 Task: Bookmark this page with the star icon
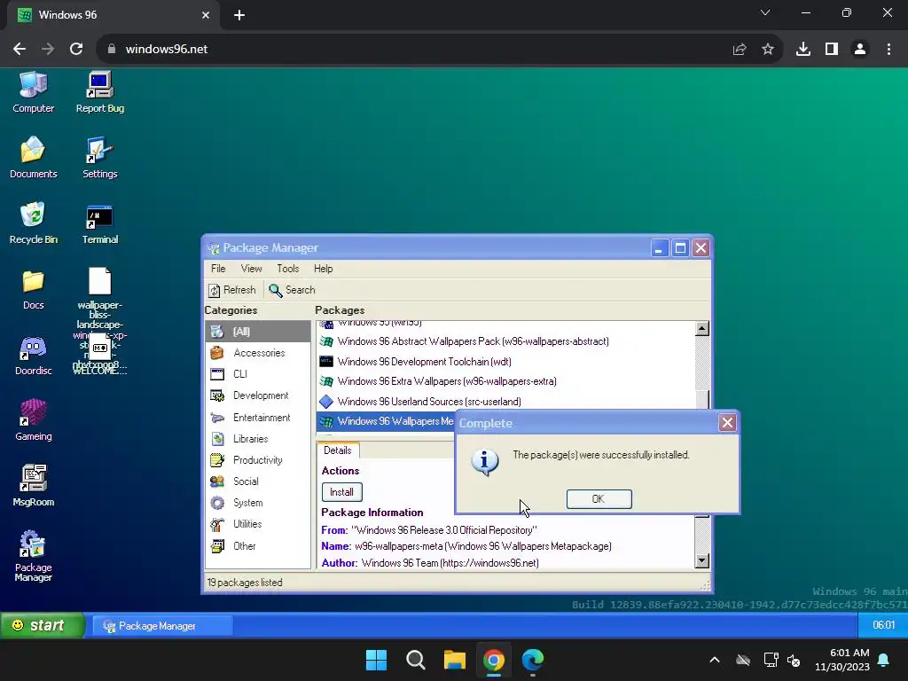tap(768, 50)
